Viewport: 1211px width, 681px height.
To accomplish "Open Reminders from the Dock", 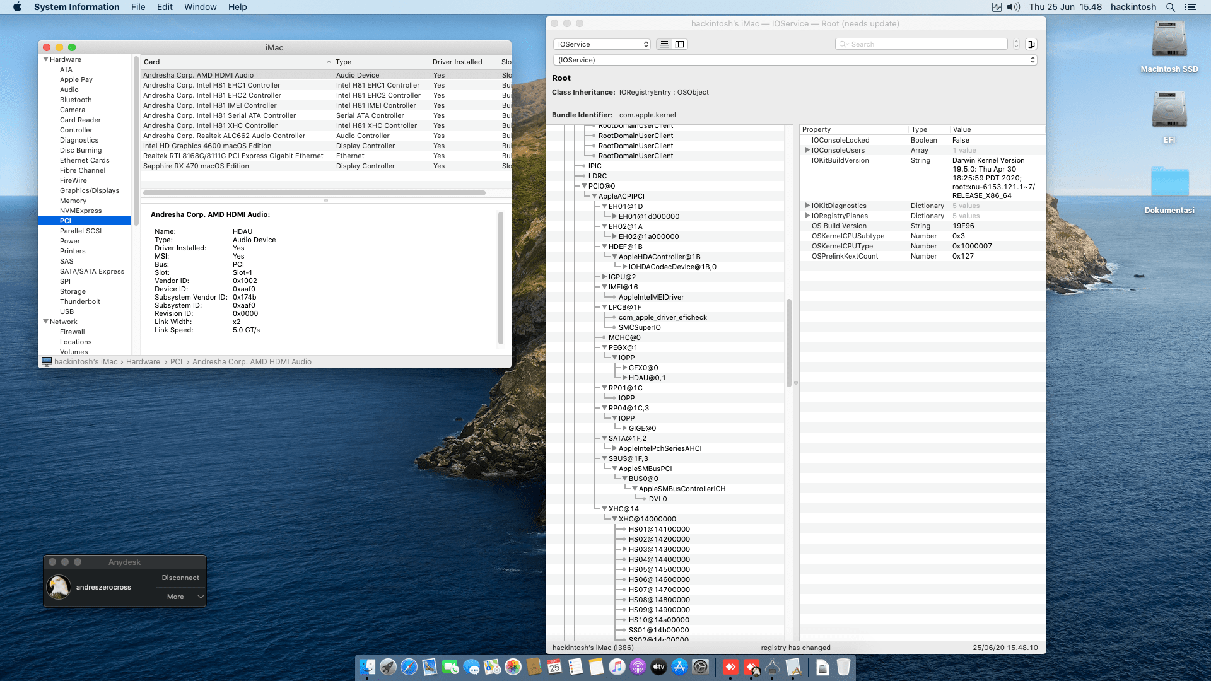I will point(575,666).
